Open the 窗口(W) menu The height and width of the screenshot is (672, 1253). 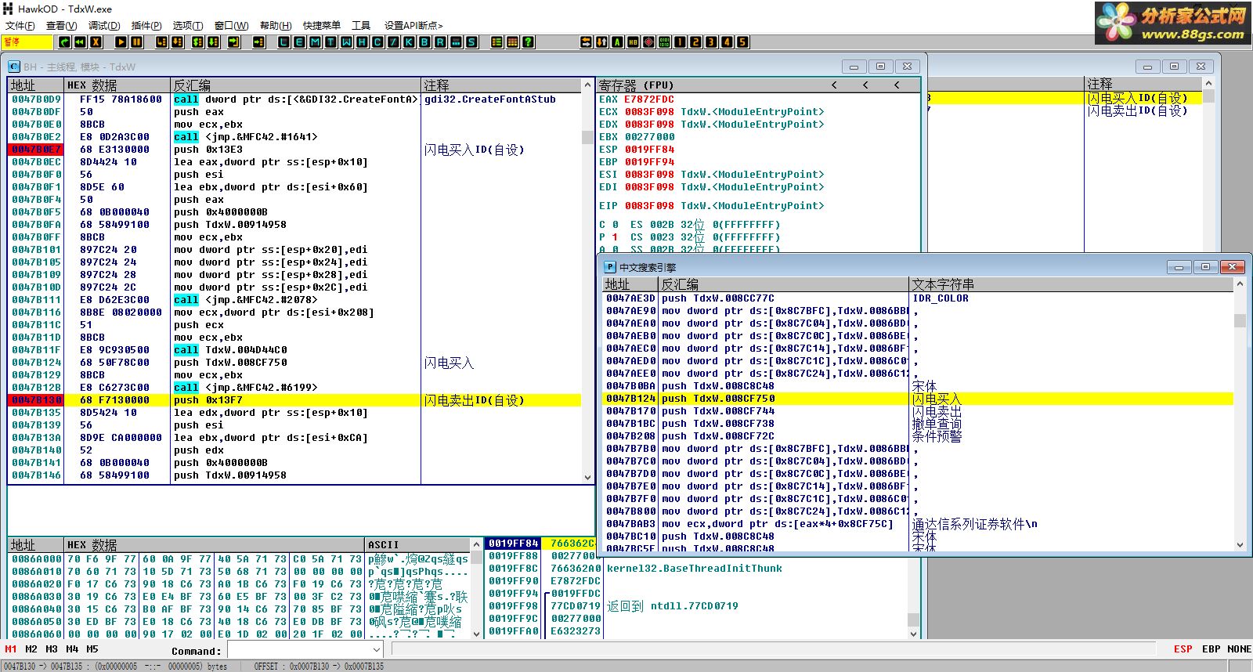tap(231, 25)
